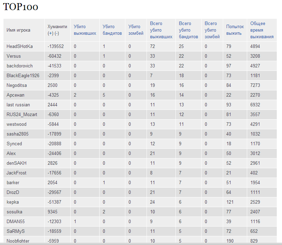
Task: Click the sosulka player name
Action: [14, 212]
